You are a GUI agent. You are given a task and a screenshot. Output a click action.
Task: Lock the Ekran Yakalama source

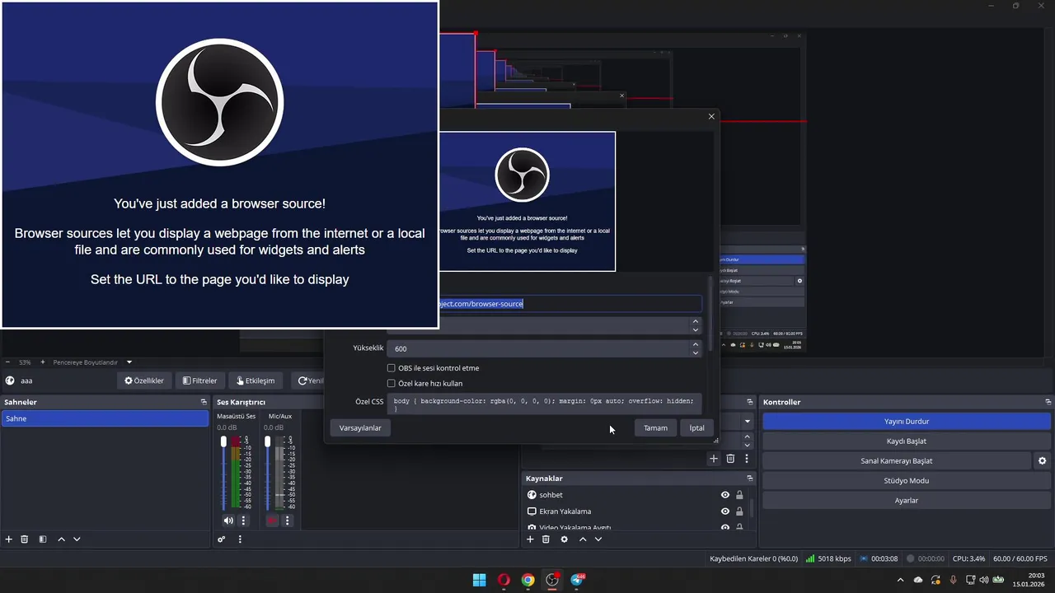pyautogui.click(x=739, y=511)
